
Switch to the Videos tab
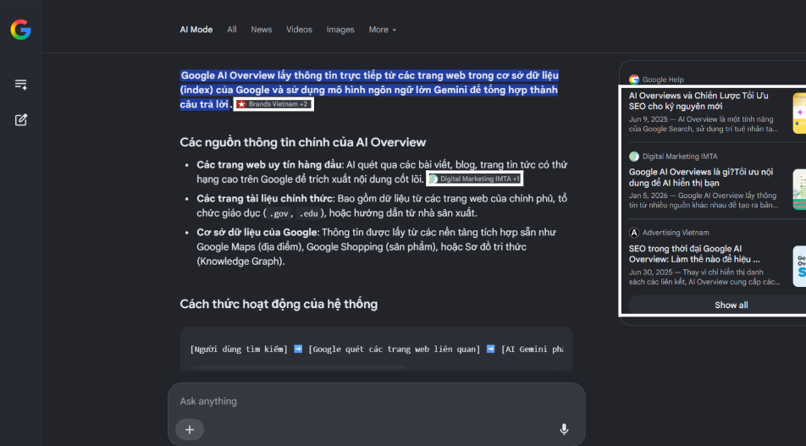pos(299,30)
